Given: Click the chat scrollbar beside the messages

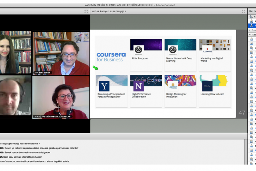Looking at the screenshot, I should click(246, 152).
